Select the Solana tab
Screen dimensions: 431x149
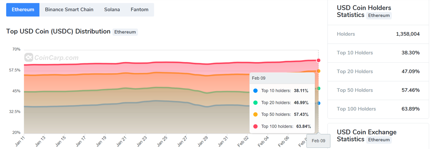coord(112,10)
